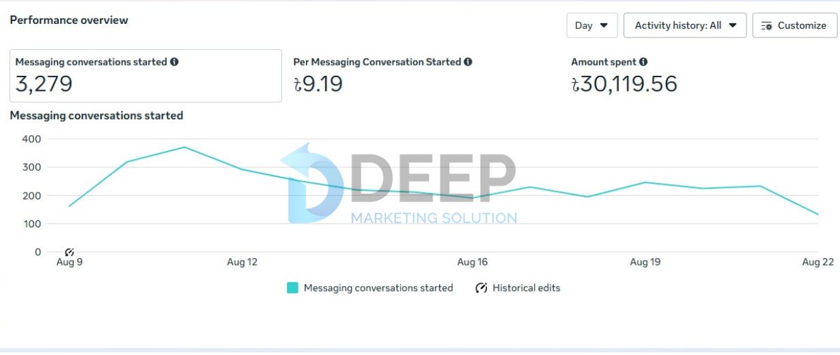
Task: Click the Customize button
Action: (794, 25)
